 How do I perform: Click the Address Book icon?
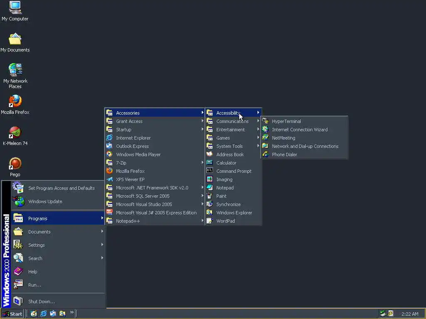pos(210,154)
